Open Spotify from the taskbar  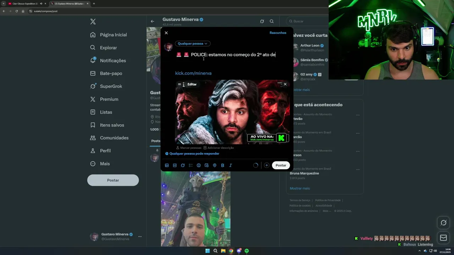point(247,251)
